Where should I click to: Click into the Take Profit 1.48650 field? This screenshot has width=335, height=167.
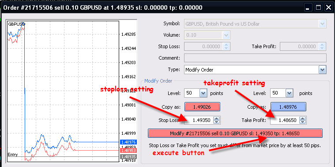[285, 120]
